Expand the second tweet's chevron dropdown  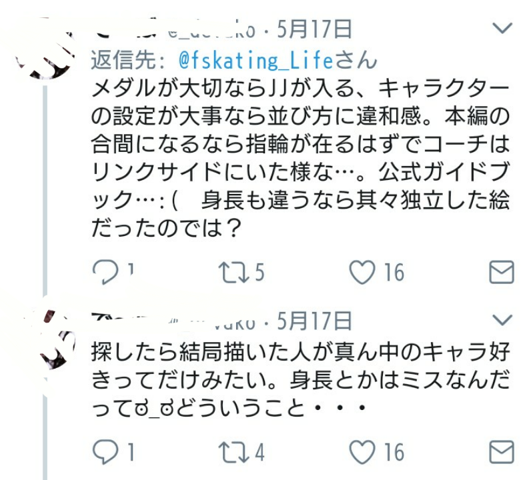pos(502,320)
